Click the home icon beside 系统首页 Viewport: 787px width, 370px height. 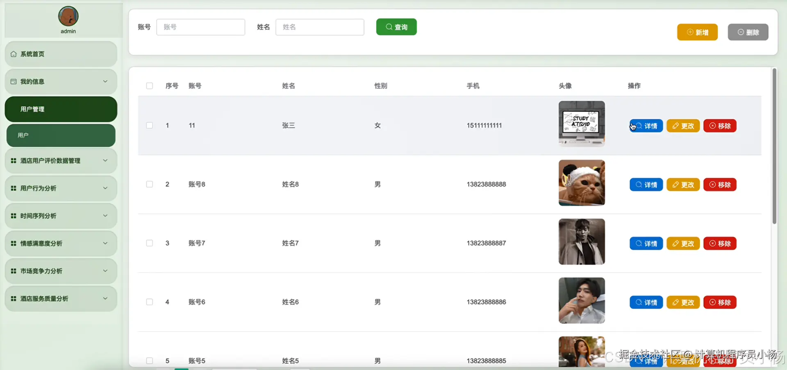pyautogui.click(x=14, y=54)
